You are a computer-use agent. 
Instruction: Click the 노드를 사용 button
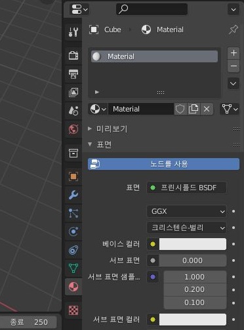(x=163, y=164)
